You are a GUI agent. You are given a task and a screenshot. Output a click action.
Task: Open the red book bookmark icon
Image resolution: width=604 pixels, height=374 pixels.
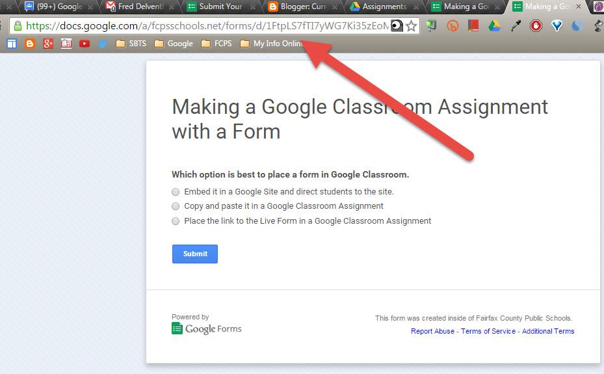(x=66, y=44)
